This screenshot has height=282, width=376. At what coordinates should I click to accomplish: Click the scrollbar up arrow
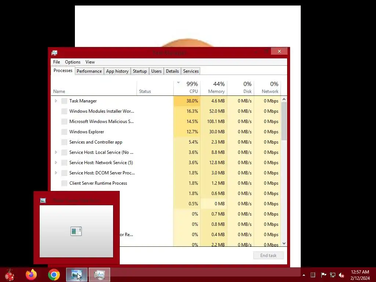pyautogui.click(x=284, y=99)
